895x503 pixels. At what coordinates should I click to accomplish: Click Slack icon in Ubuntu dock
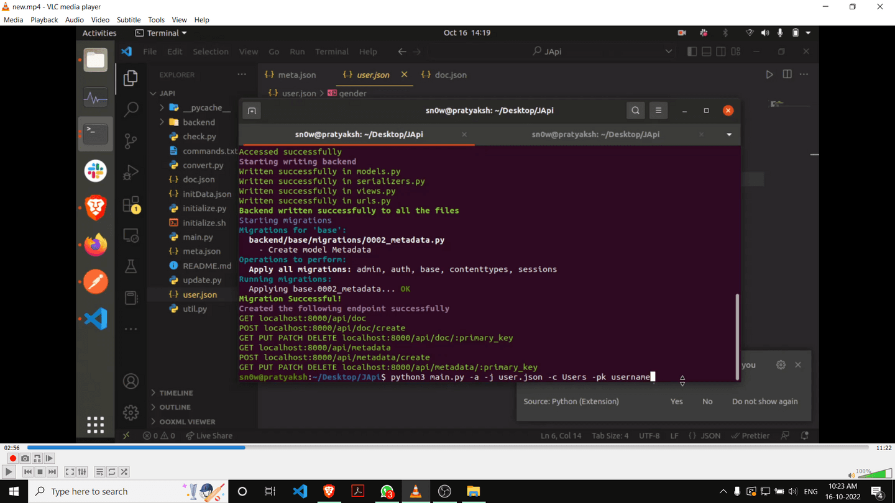pos(96,171)
